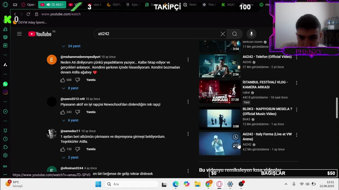339x190 pixels.
Task: Add Italy Forma video to queue
Action: click(236, 146)
